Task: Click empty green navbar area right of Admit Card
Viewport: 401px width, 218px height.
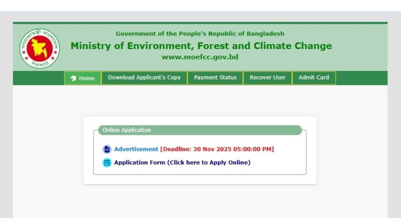Action: (360, 78)
